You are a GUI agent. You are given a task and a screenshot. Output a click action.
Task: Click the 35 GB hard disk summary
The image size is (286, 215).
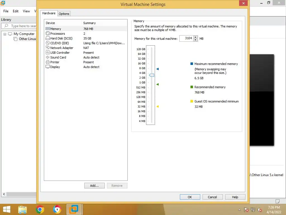coord(87,38)
